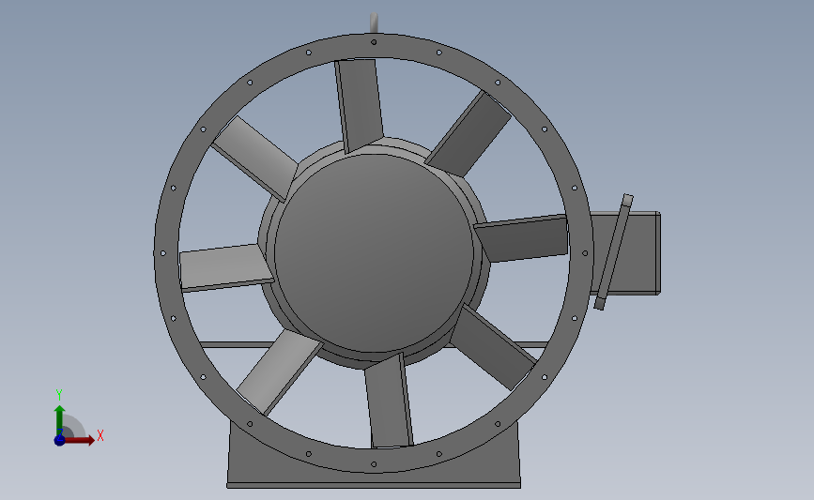The width and height of the screenshot is (814, 500).
Task: Pick the lower-left light-gray fan blade
Action: pyautogui.click(x=279, y=372)
